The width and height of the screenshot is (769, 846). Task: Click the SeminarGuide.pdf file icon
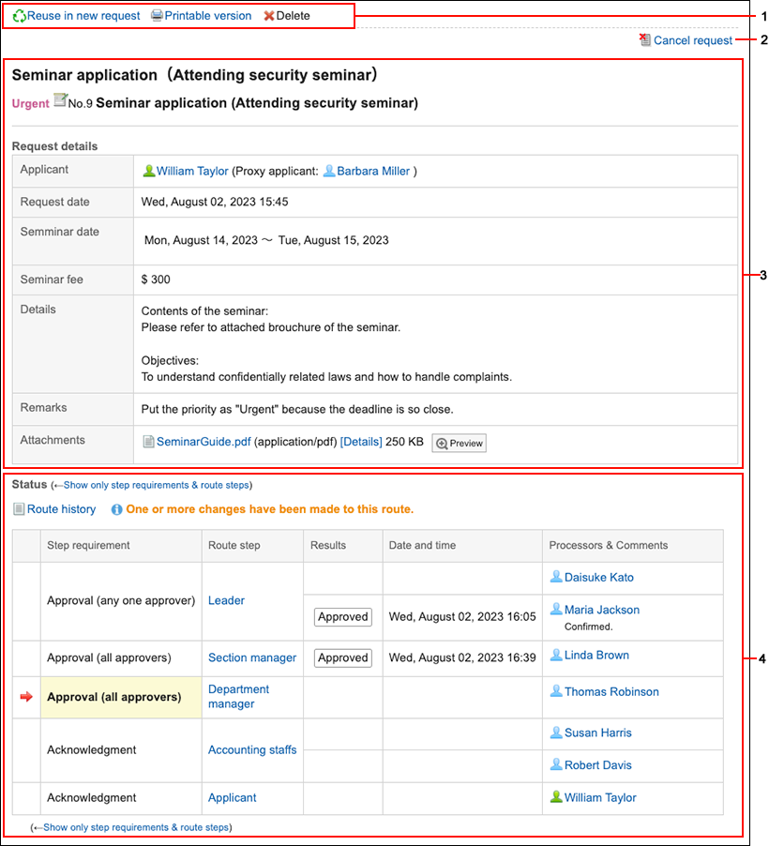click(x=148, y=442)
